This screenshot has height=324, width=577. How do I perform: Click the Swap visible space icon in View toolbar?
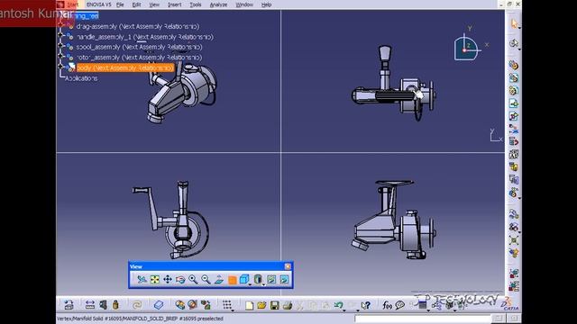(x=284, y=280)
